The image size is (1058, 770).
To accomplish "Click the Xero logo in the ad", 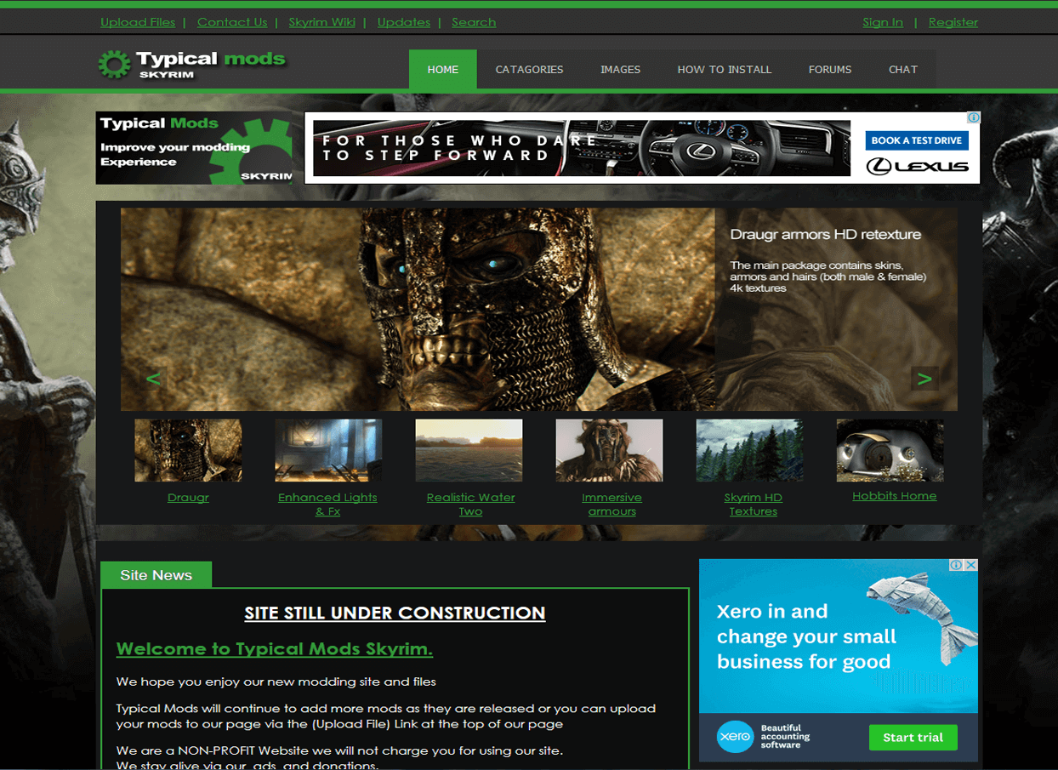I will 735,737.
